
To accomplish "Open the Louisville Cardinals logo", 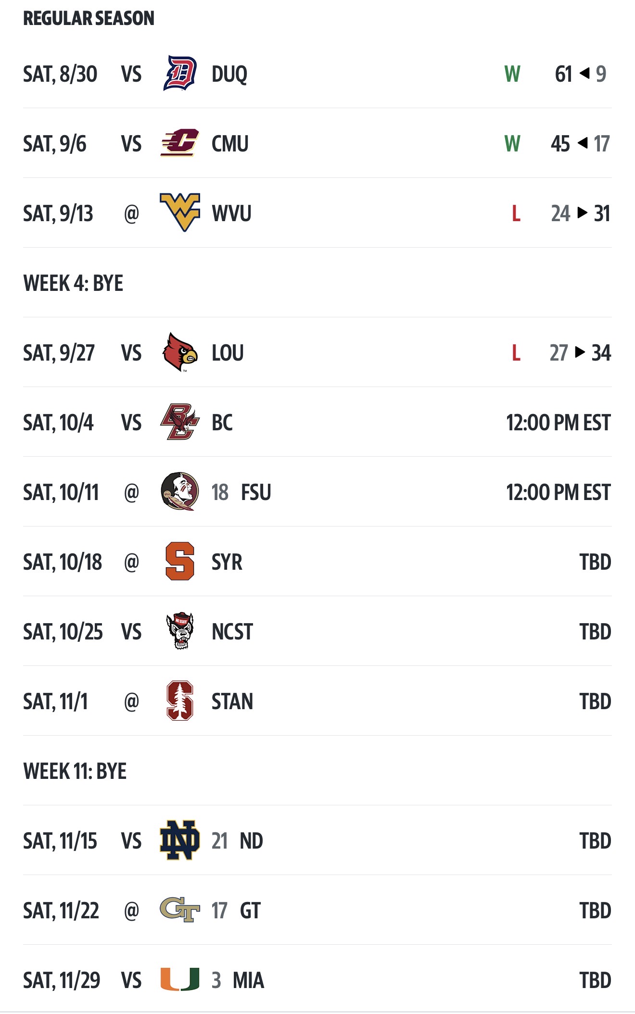I will [180, 352].
